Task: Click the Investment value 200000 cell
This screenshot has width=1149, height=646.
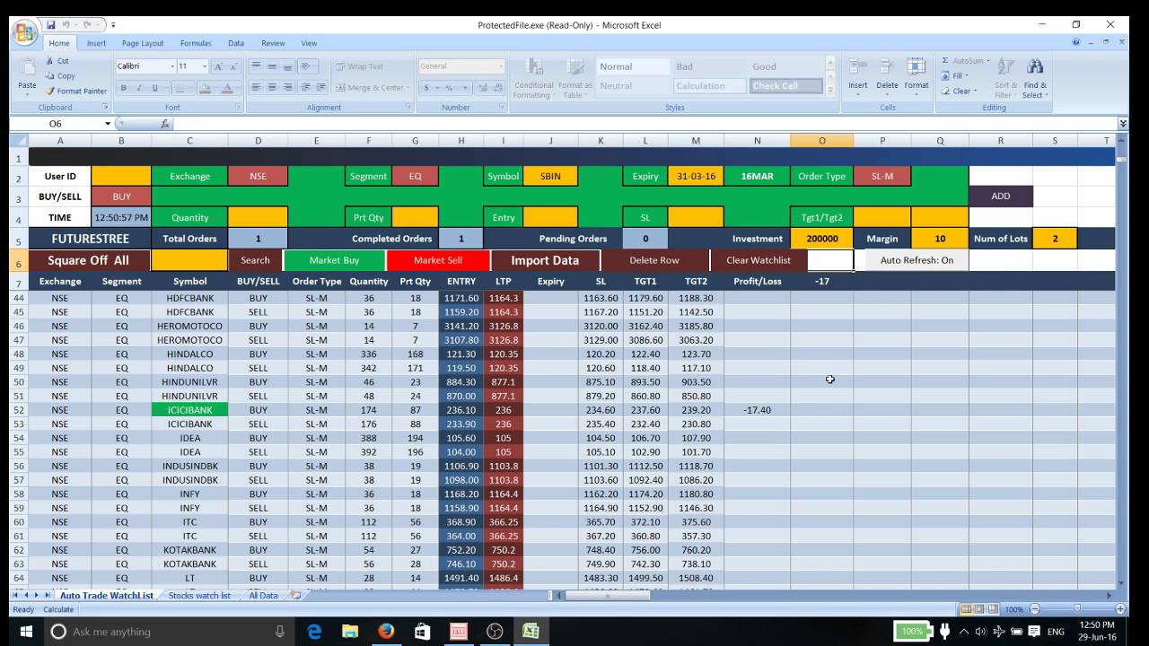Action: click(x=821, y=239)
